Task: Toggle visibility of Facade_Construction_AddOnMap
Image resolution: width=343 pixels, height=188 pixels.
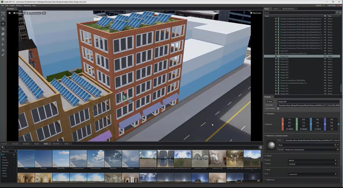Action: coord(325,80)
